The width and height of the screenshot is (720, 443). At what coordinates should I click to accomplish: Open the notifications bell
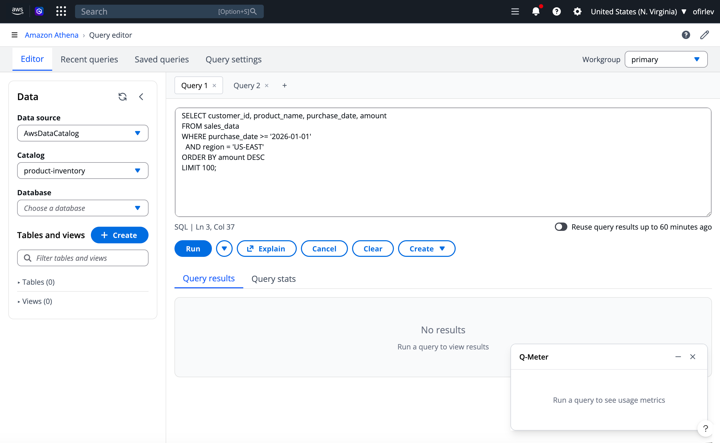tap(535, 11)
